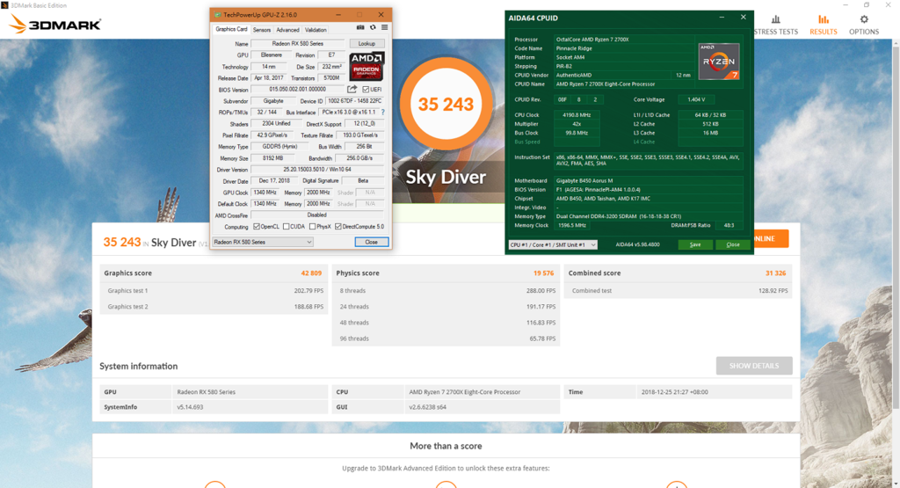The height and width of the screenshot is (488, 900).
Task: Click the 3DMark logo
Action: (x=55, y=24)
